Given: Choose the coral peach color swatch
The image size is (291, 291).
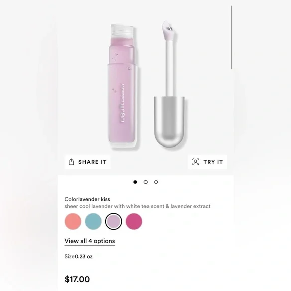Looking at the screenshot, I should coord(73,221).
